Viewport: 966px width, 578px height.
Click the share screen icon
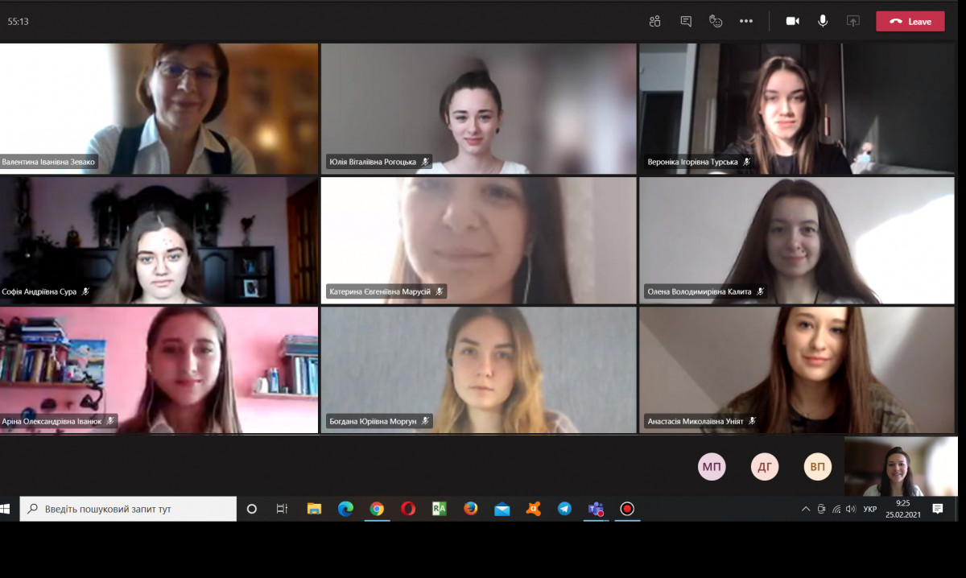853,22
